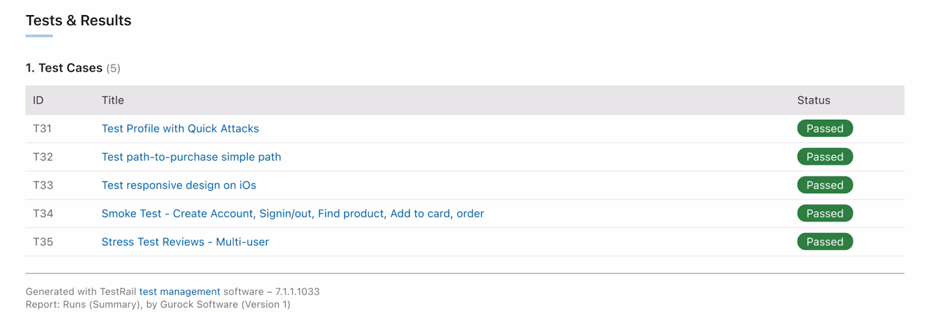The width and height of the screenshot is (933, 335).
Task: Click the ID column header
Action: tap(38, 100)
